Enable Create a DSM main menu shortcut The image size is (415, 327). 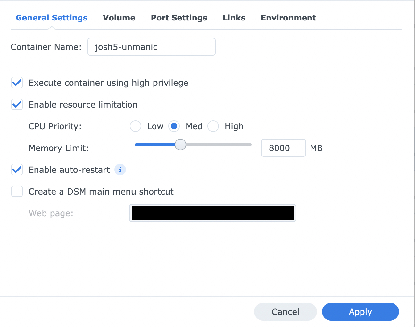[17, 192]
